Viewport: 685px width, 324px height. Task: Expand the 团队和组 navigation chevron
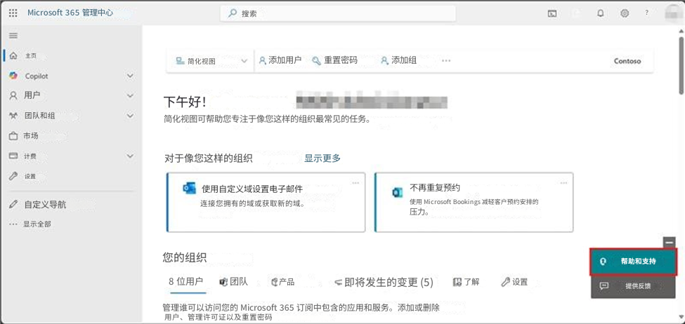130,116
